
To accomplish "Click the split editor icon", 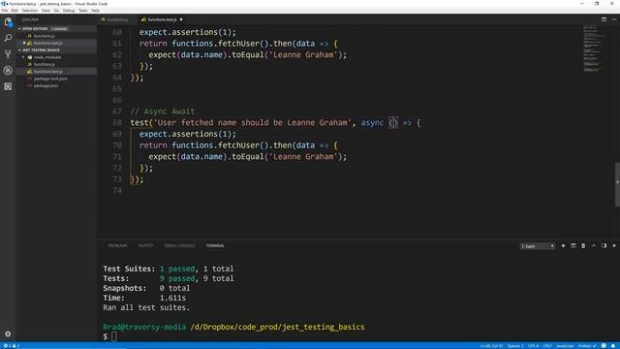I will [604, 19].
